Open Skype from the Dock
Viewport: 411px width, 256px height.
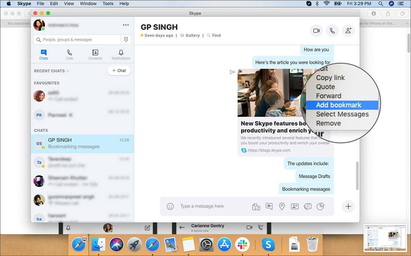[x=268, y=245]
